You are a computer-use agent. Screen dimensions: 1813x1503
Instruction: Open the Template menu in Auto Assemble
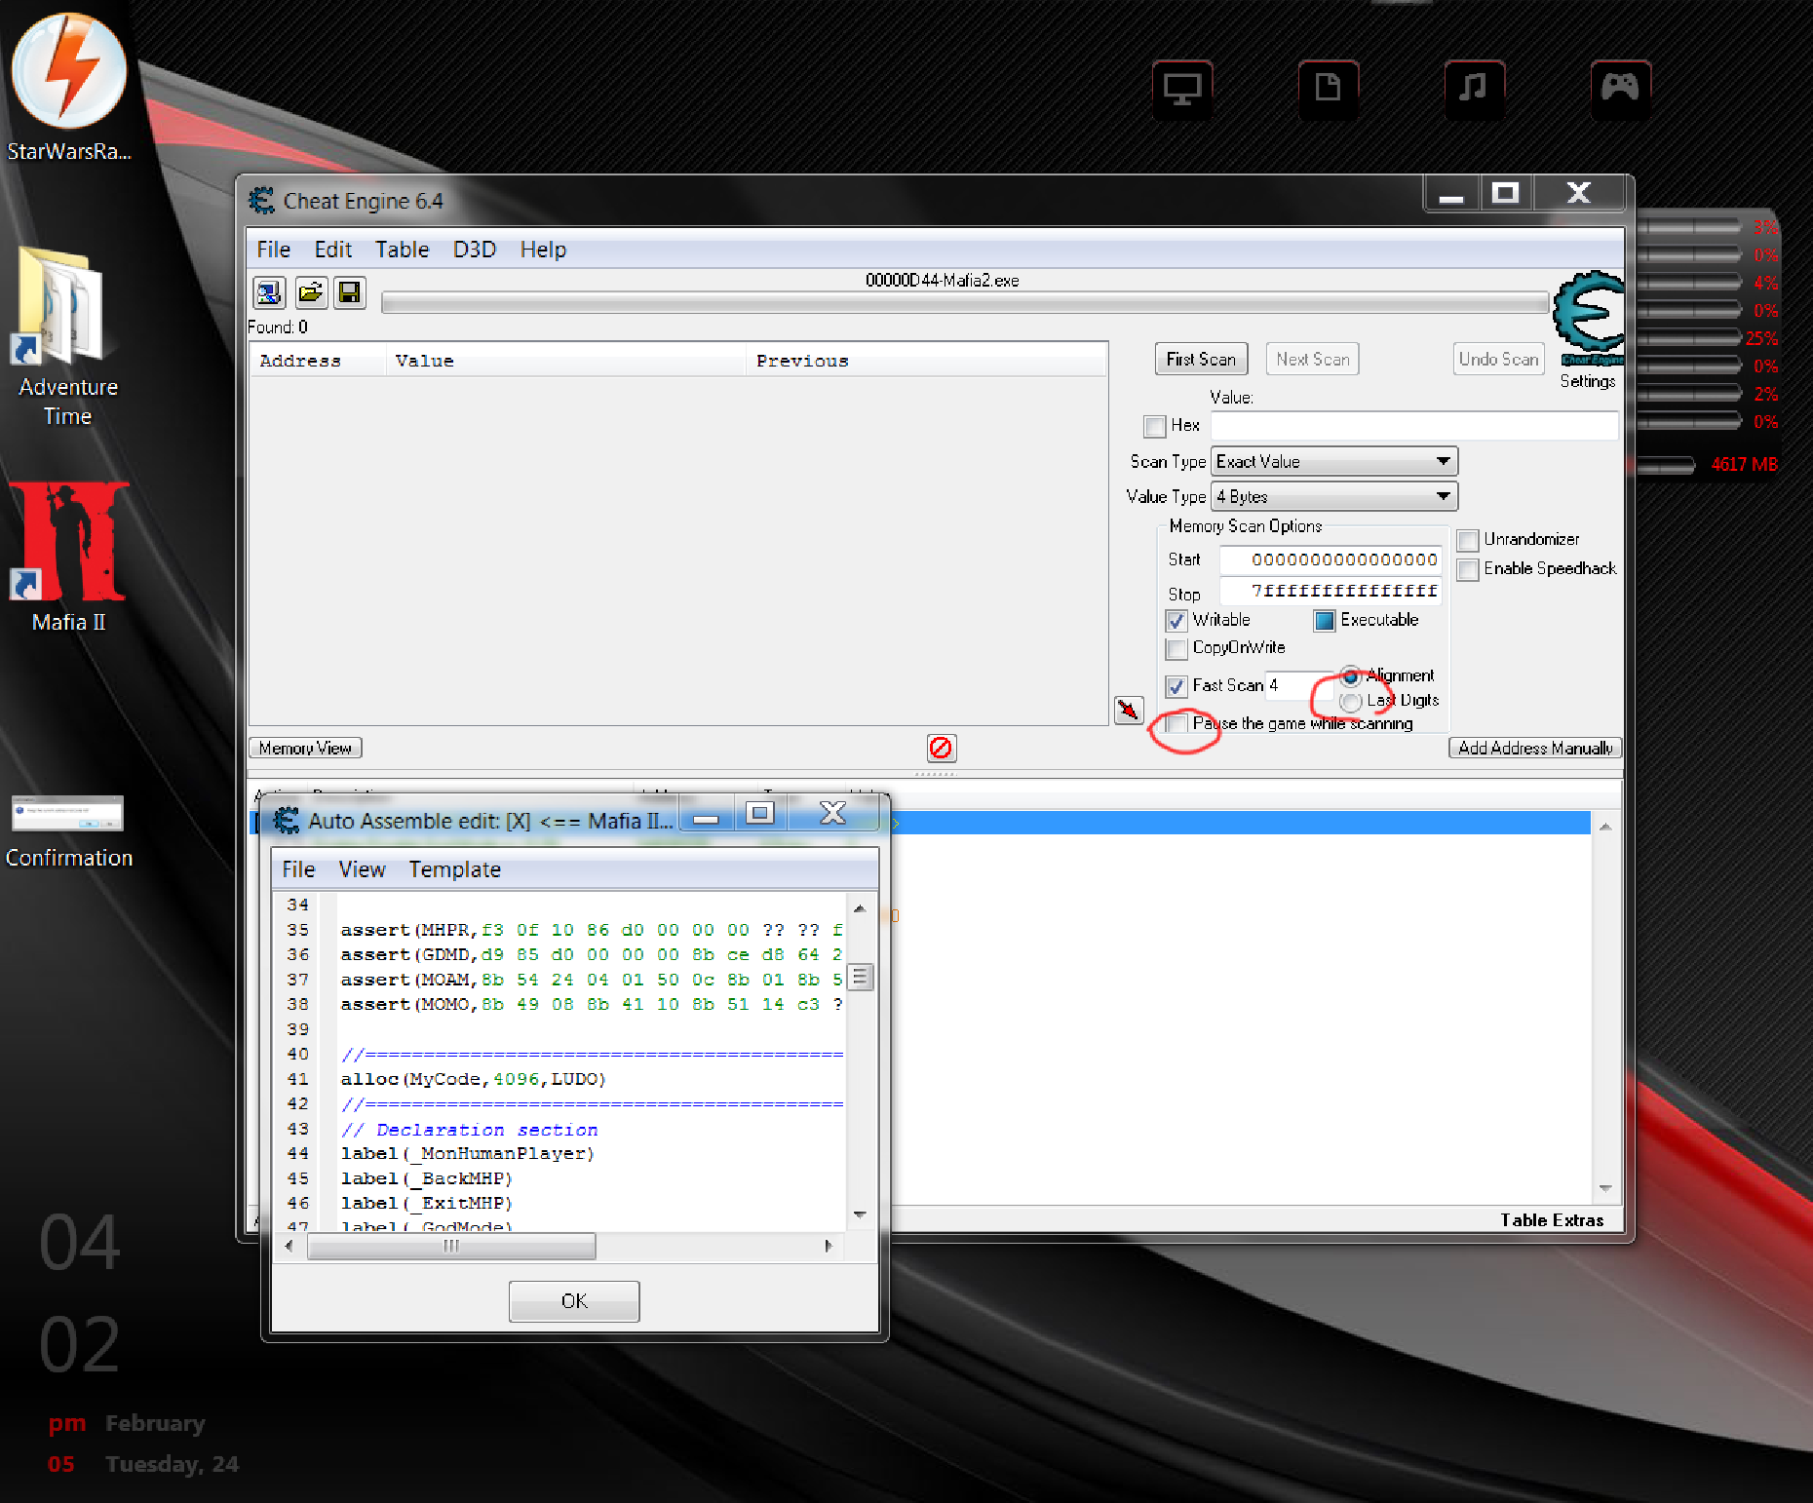(x=454, y=869)
